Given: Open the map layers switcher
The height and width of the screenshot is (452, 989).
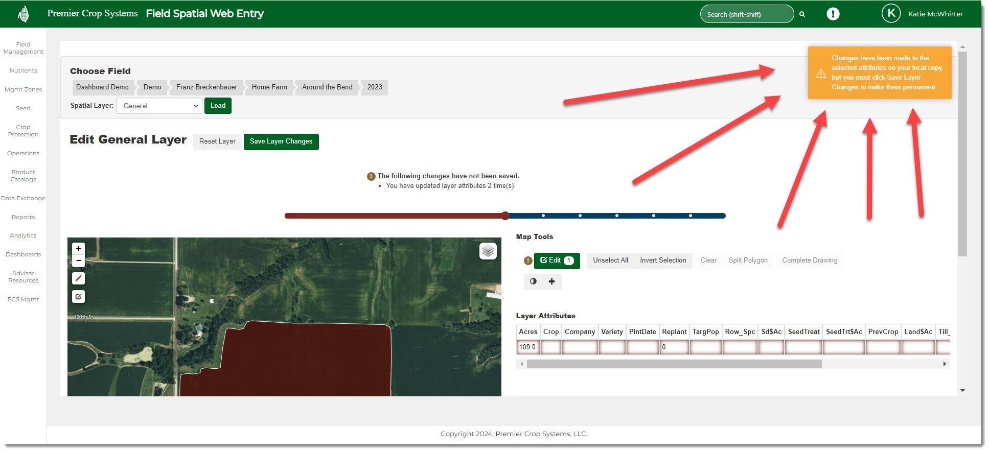Looking at the screenshot, I should click(488, 251).
